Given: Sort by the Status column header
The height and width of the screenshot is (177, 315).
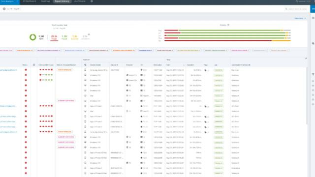Looking at the screenshot, I should (25, 65).
